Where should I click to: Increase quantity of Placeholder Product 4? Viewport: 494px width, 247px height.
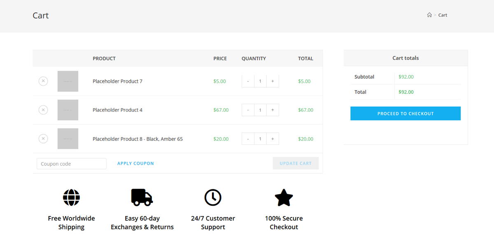point(273,110)
